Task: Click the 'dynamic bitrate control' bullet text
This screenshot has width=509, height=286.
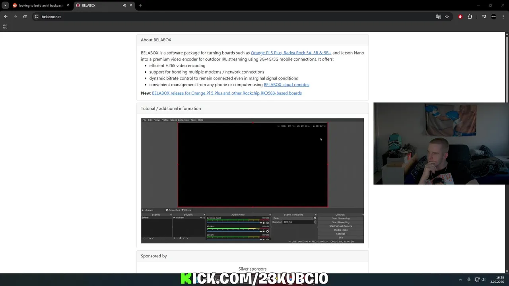Action: coord(223,78)
